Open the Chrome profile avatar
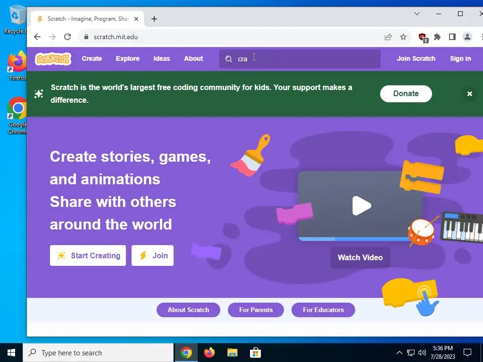Viewport: 483px width, 362px height. coord(467,37)
